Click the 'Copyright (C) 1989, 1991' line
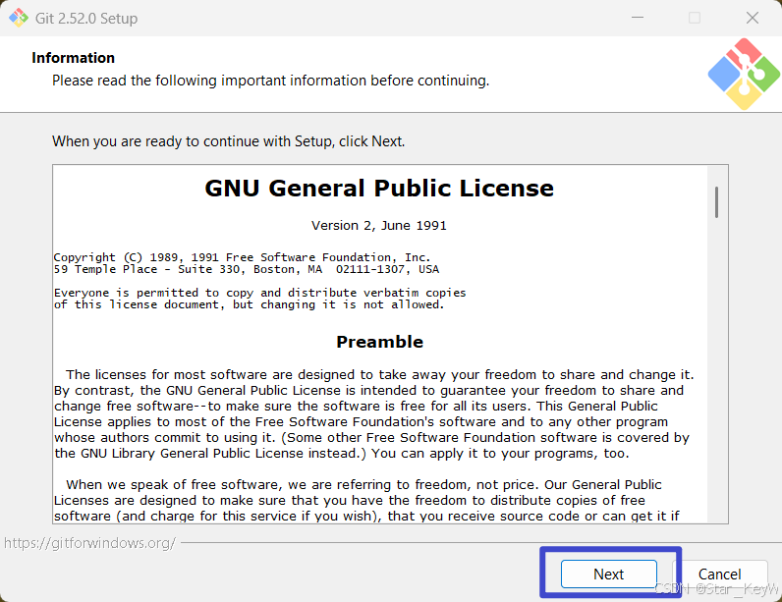Screen dimensions: 782x602 click(x=242, y=257)
